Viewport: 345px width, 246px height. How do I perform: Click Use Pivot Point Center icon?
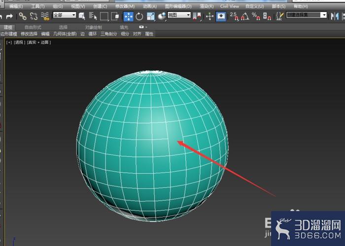[197, 16]
